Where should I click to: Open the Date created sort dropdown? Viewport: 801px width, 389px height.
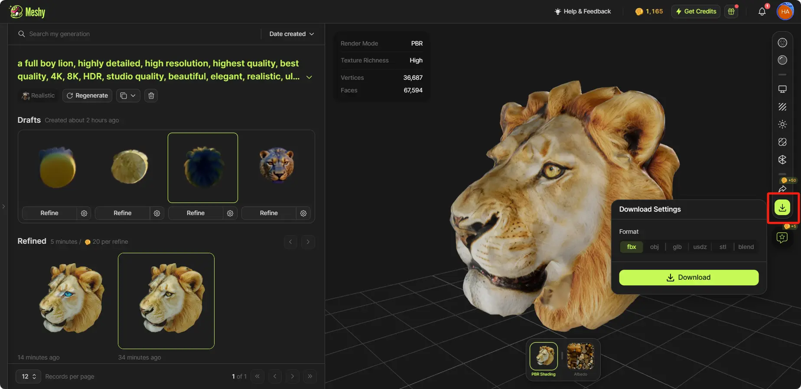point(291,34)
